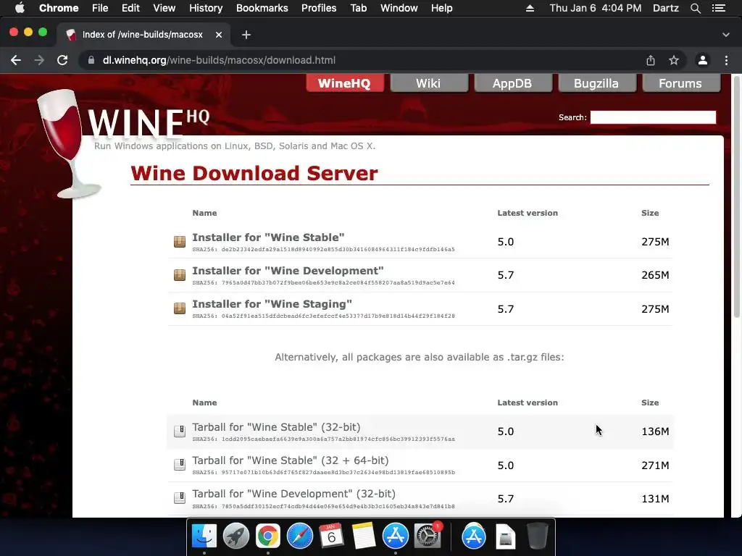Open Launchpad from the Dock
The width and height of the screenshot is (742, 556).
(235, 536)
